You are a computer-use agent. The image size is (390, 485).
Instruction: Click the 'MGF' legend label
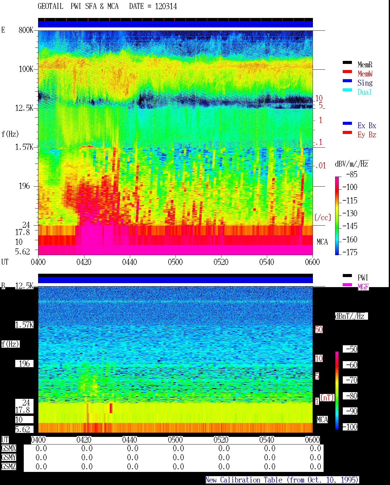click(x=363, y=287)
